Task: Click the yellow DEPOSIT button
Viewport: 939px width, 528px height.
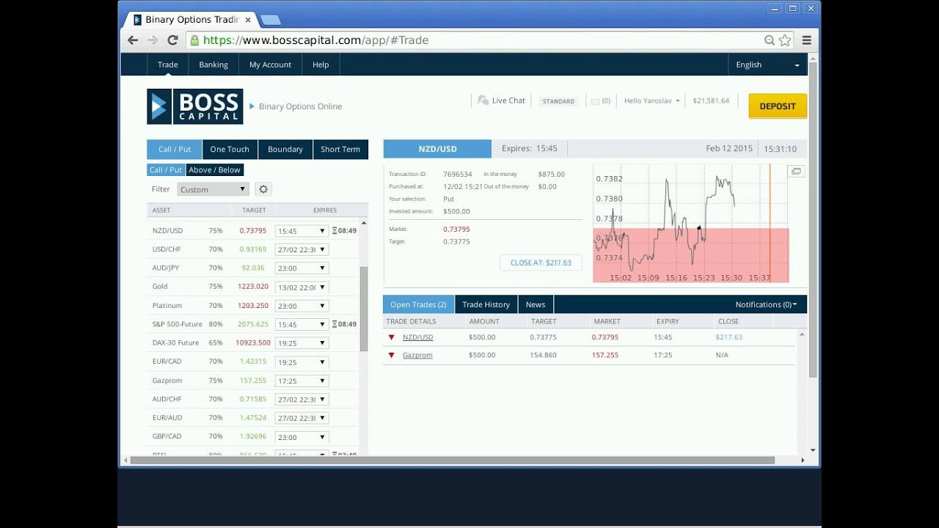Action: 778,106
